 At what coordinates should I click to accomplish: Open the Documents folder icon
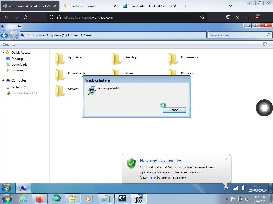(172, 59)
